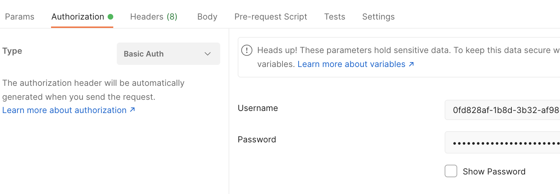
Task: Open the Params tab
Action: 20,17
